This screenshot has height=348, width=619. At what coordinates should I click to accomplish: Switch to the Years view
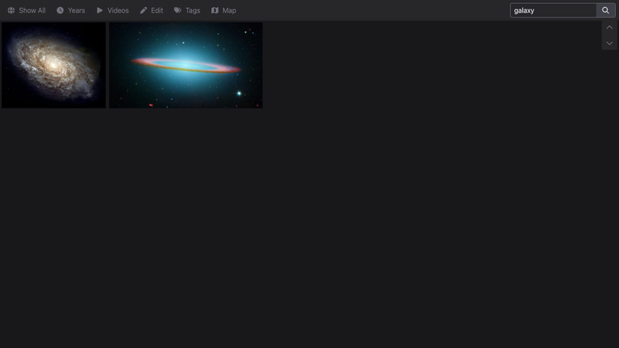71,10
